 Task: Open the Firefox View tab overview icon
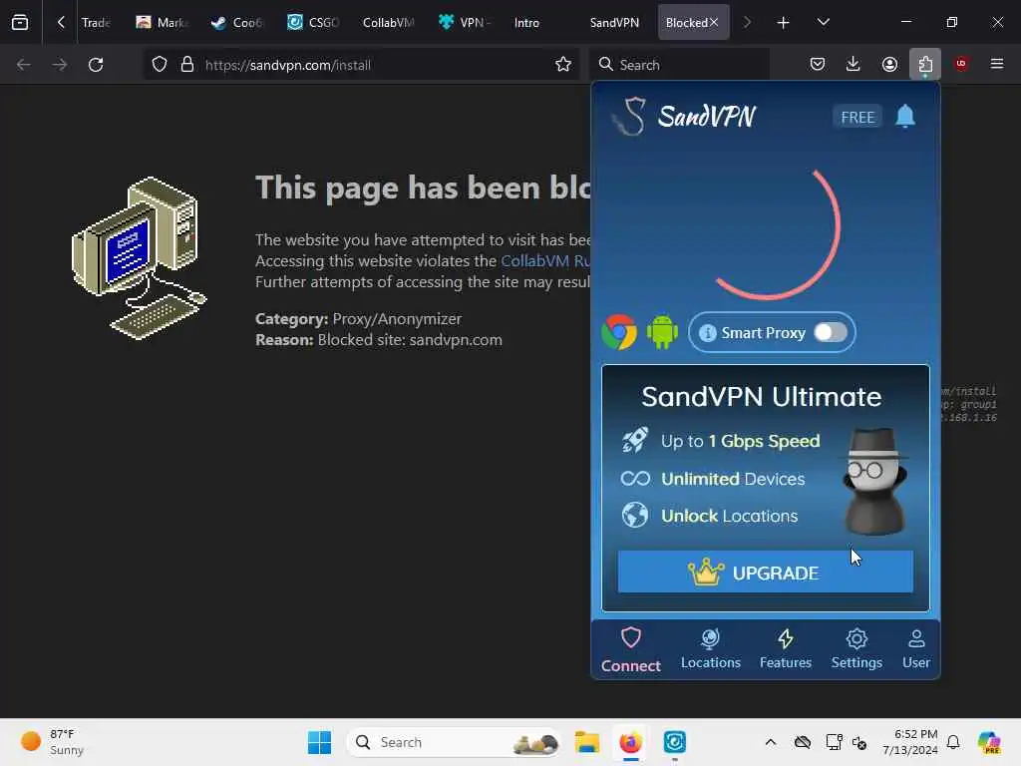pyautogui.click(x=20, y=22)
